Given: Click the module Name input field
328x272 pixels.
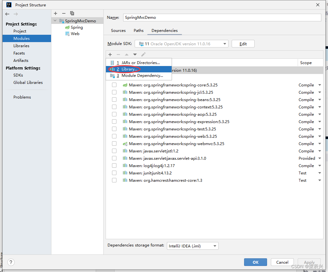Looking at the screenshot, I should click(x=222, y=18).
